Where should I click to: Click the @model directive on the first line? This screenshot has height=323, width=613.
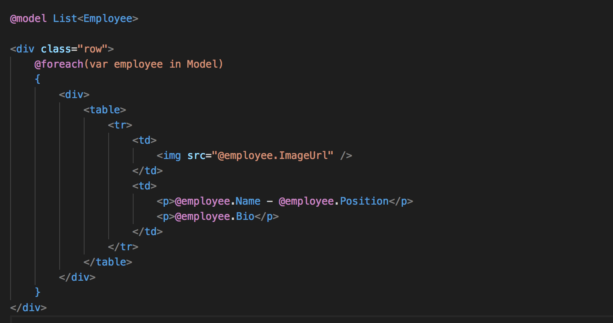click(x=28, y=19)
